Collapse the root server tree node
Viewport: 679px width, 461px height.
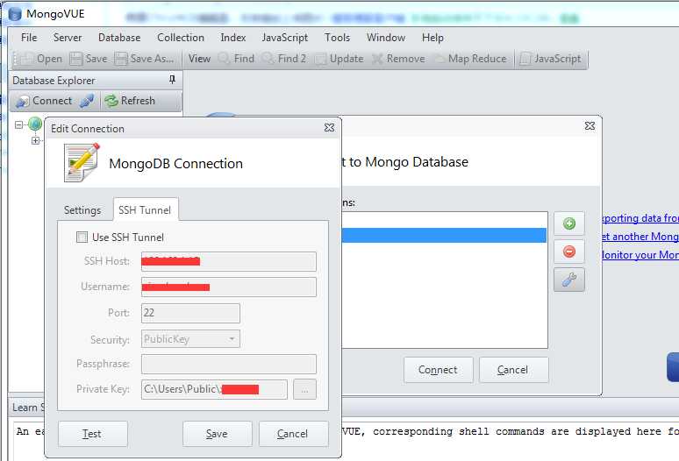pyautogui.click(x=18, y=125)
